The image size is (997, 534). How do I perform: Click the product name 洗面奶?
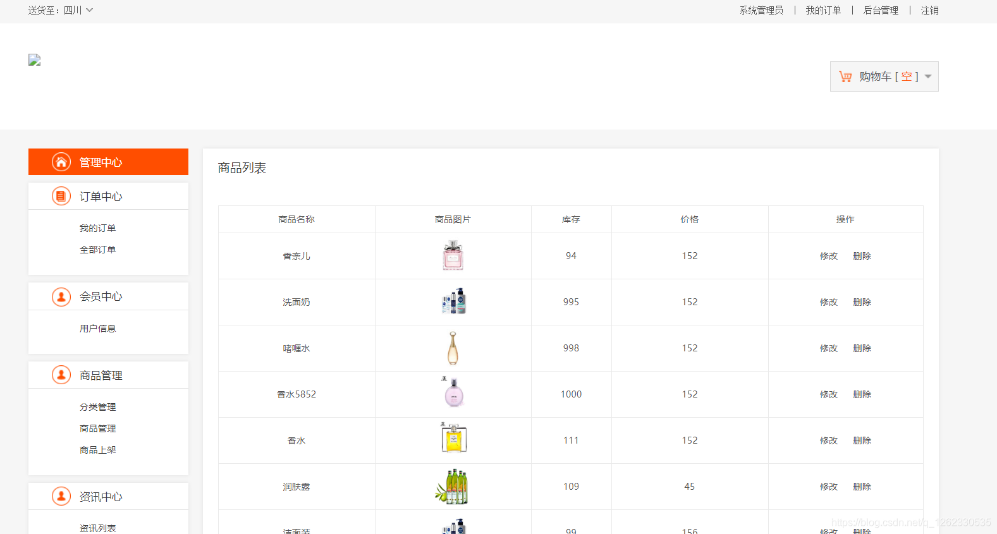point(297,302)
